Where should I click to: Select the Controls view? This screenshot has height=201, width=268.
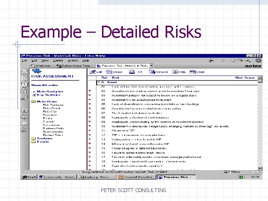49,121
